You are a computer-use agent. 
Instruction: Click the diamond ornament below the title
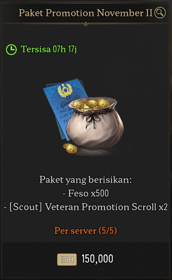click(x=86, y=24)
